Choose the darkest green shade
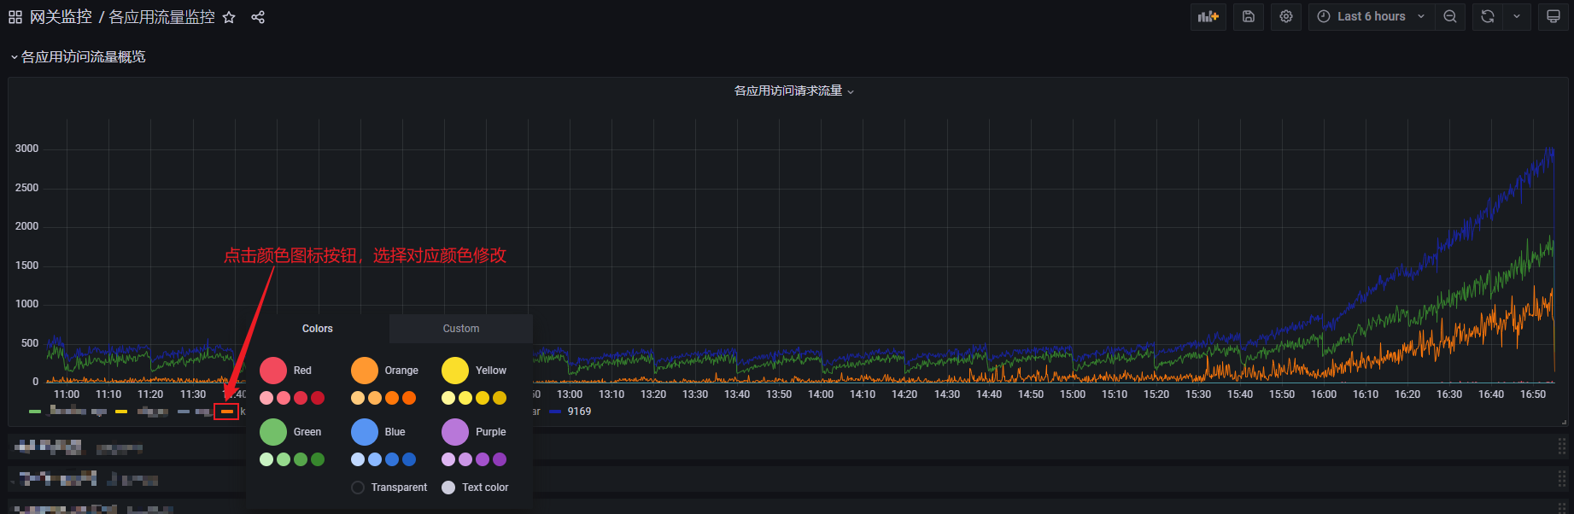Screen dimensions: 1574x514 pos(318,459)
